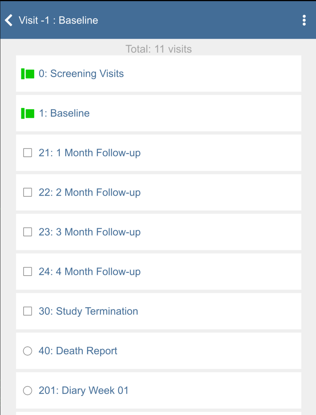This screenshot has height=415, width=316.
Task: Open the three-dot overflow menu
Action: 304,20
